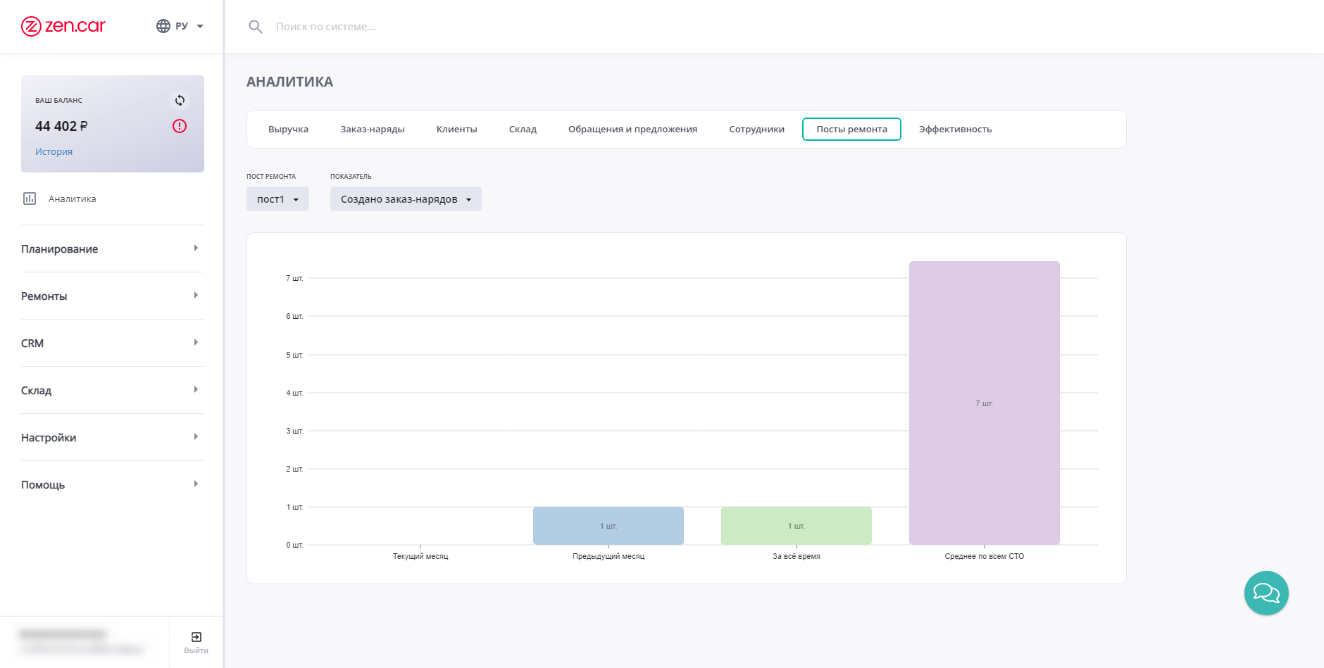This screenshot has width=1324, height=668.
Task: Switch to the Склад analytics tab
Action: pyautogui.click(x=523, y=129)
